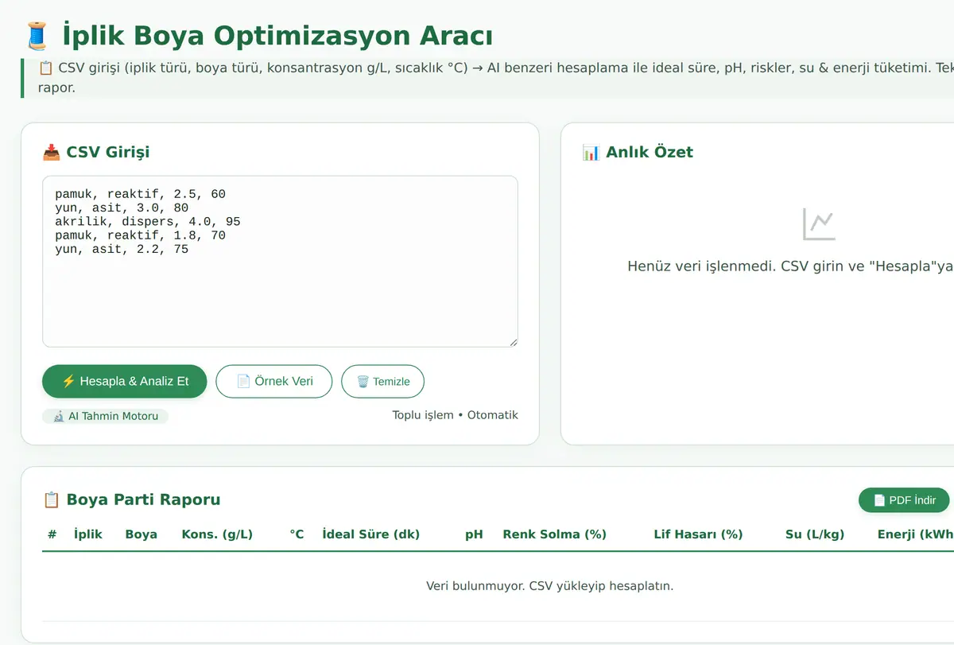Click the CSV Girişi panel heading

click(107, 152)
